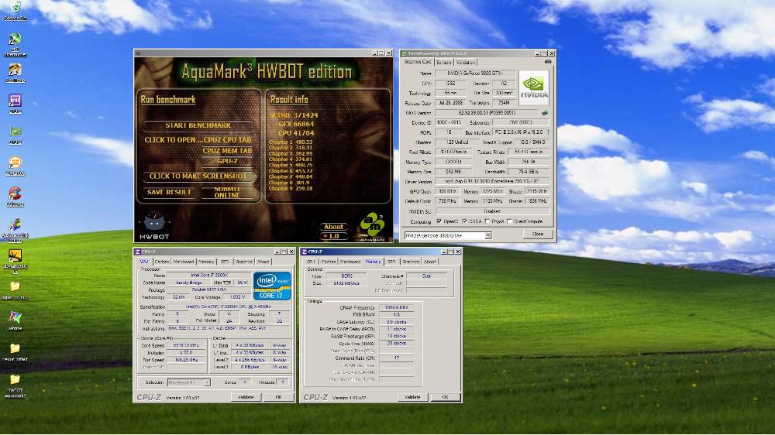Click Validate in the left CPU-Z window
This screenshot has width=775, height=435.
tap(246, 397)
